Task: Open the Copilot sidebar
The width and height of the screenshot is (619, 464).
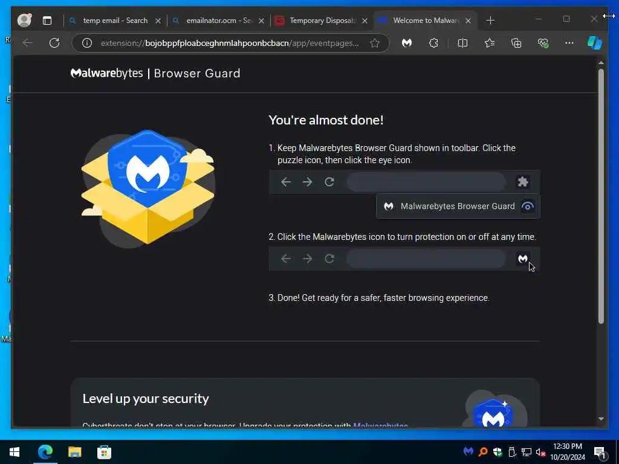Action: pyautogui.click(x=595, y=43)
